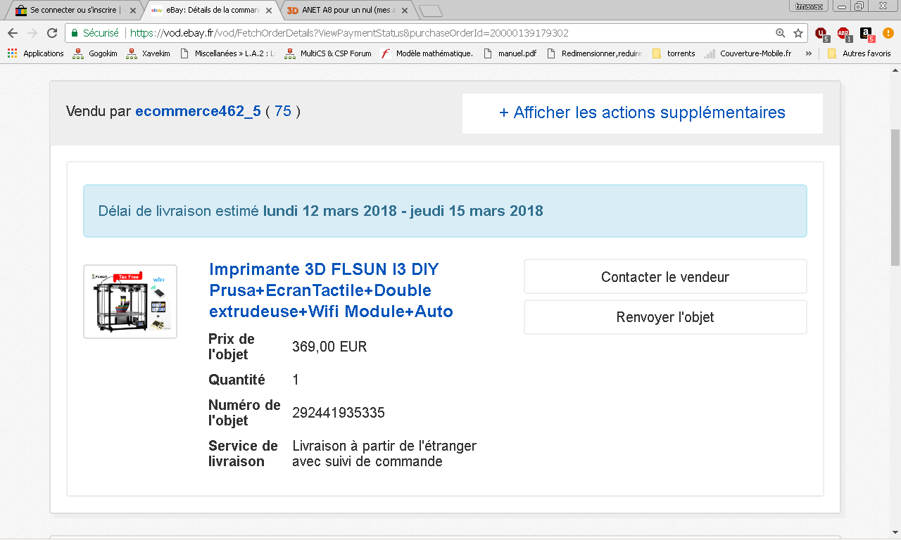Click the browser forward arrow

click(32, 33)
